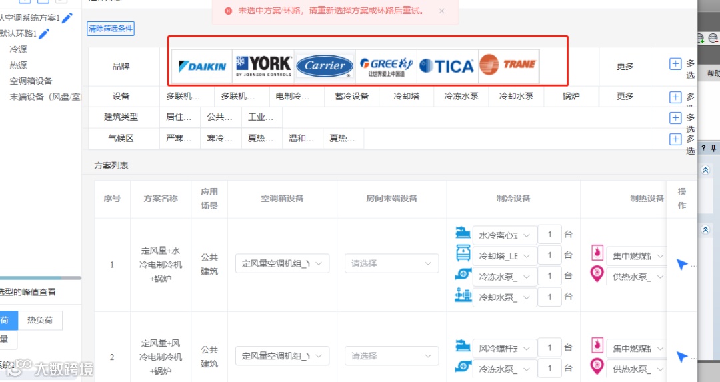Open 定风量空调机组 dropdown in row 2
The image size is (720, 382).
pyautogui.click(x=283, y=356)
